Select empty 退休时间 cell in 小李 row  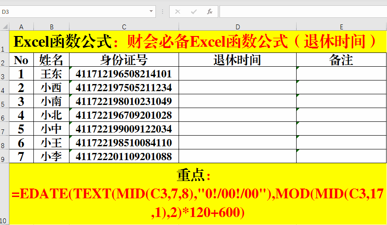237,156
